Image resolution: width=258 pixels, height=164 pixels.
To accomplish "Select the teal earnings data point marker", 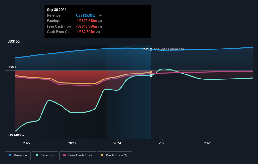I will pos(151,75).
